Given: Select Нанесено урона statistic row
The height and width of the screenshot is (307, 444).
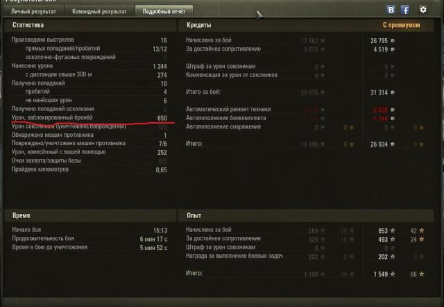Looking at the screenshot, I should coord(89,66).
